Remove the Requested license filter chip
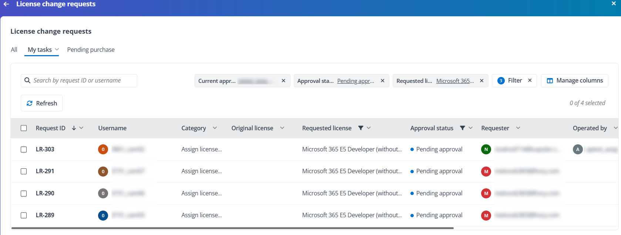Image resolution: width=621 pixels, height=235 pixels. click(482, 81)
